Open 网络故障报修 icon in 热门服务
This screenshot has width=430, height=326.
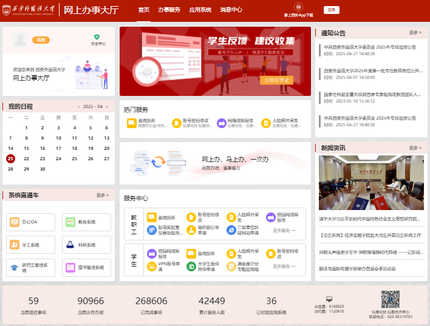(221, 123)
